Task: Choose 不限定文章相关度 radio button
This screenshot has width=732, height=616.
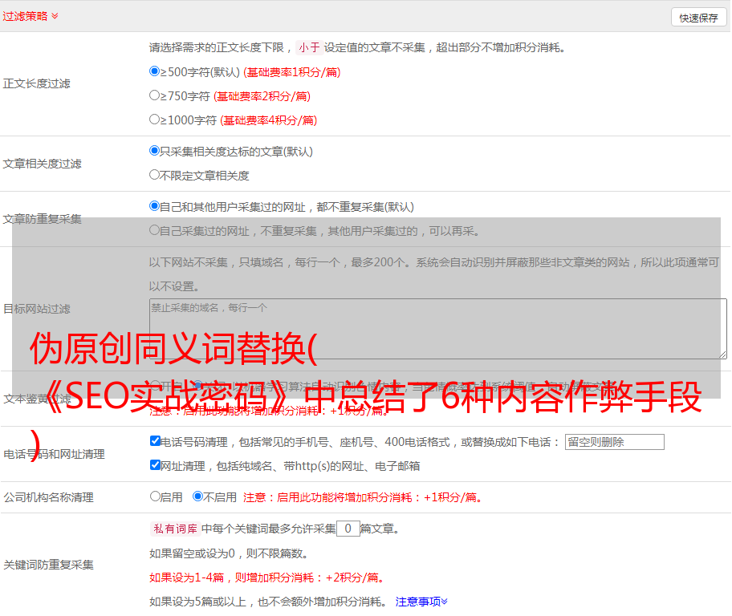Action: pos(154,175)
